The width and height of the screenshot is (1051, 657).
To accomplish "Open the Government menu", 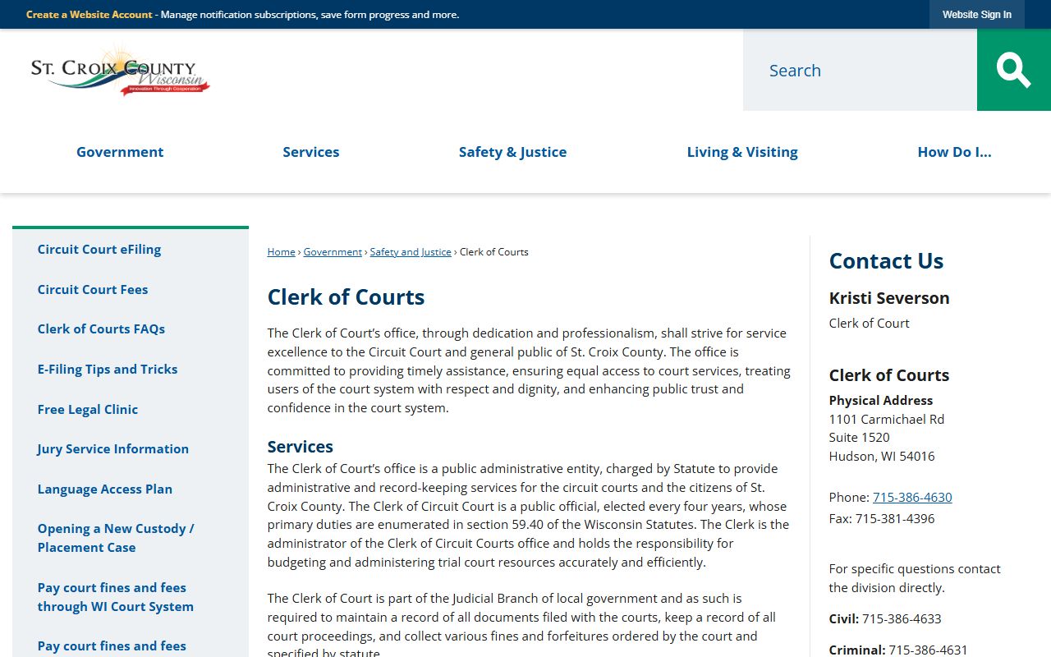I will [x=120, y=152].
